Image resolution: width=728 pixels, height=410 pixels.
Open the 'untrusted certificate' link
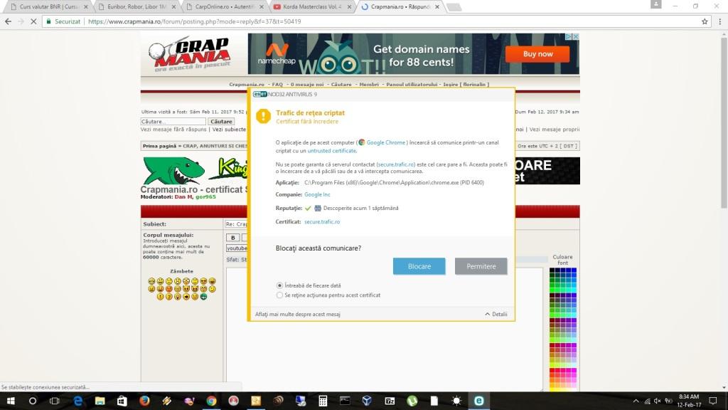[x=331, y=151]
